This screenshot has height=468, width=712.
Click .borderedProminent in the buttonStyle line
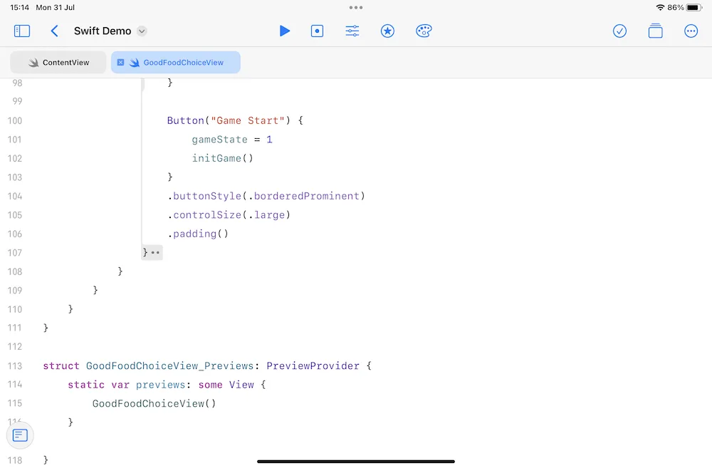click(x=304, y=196)
